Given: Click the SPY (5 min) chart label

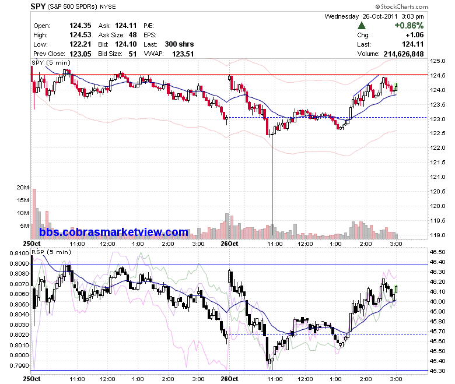Looking at the screenshot, I should [51, 62].
